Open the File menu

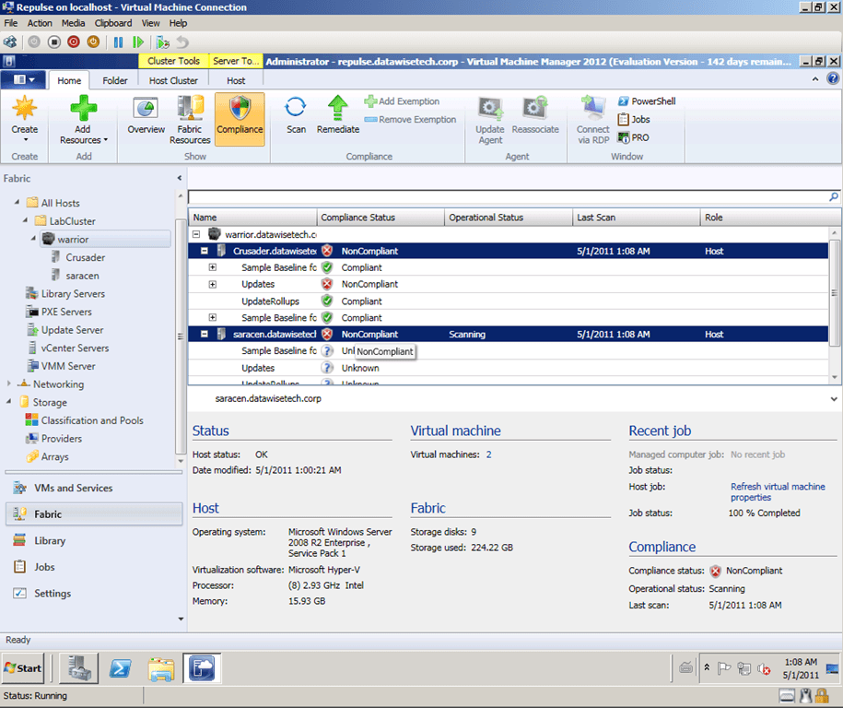coord(11,23)
